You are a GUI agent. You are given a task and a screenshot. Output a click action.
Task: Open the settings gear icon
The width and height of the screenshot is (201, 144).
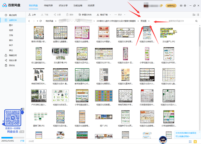point(185,6)
